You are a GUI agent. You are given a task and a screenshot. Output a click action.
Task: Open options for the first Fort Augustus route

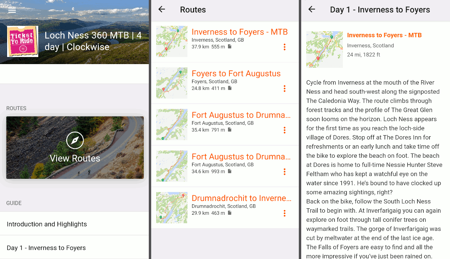(x=284, y=130)
